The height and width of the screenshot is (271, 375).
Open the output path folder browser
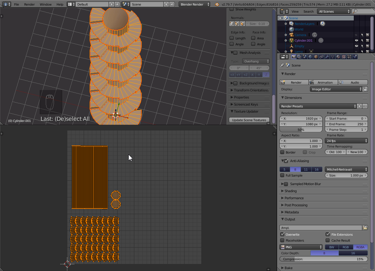point(365,228)
